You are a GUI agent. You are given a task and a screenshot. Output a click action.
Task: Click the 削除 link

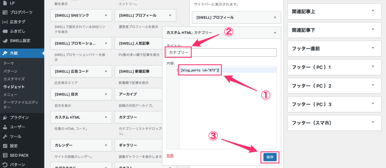(170, 156)
